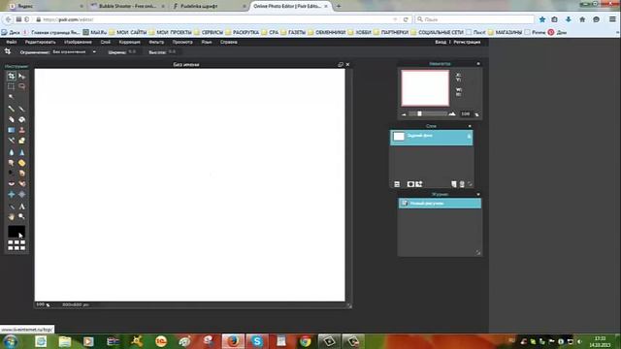Unlock the Задний фон layer lock icon
This screenshot has width=621, height=349.
[469, 137]
